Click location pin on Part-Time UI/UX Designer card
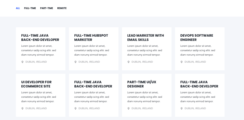Viewport: 244px width, 120px height. [x=128, y=108]
